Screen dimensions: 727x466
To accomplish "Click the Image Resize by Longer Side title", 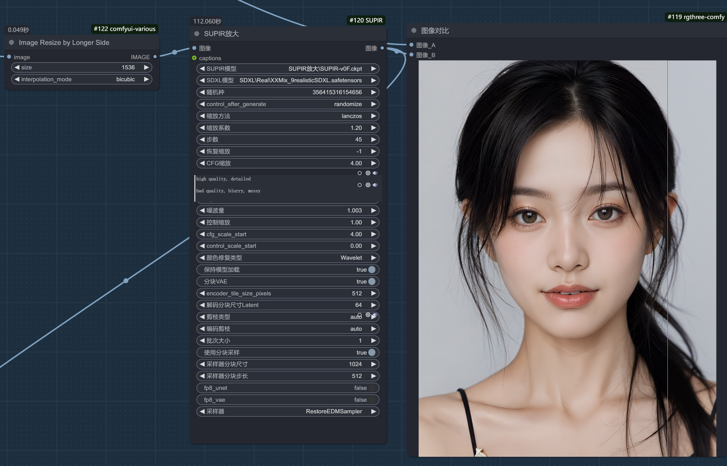I will click(x=64, y=42).
